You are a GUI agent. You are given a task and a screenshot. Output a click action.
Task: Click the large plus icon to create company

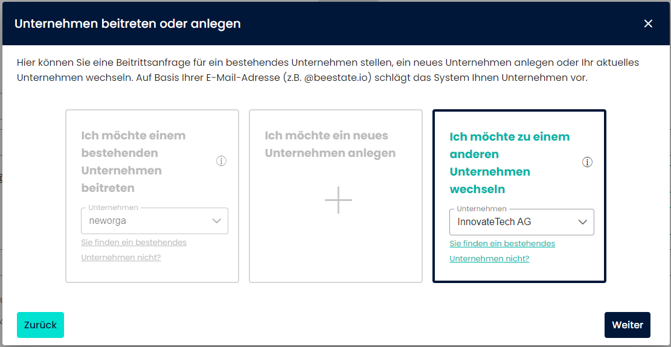coord(338,200)
